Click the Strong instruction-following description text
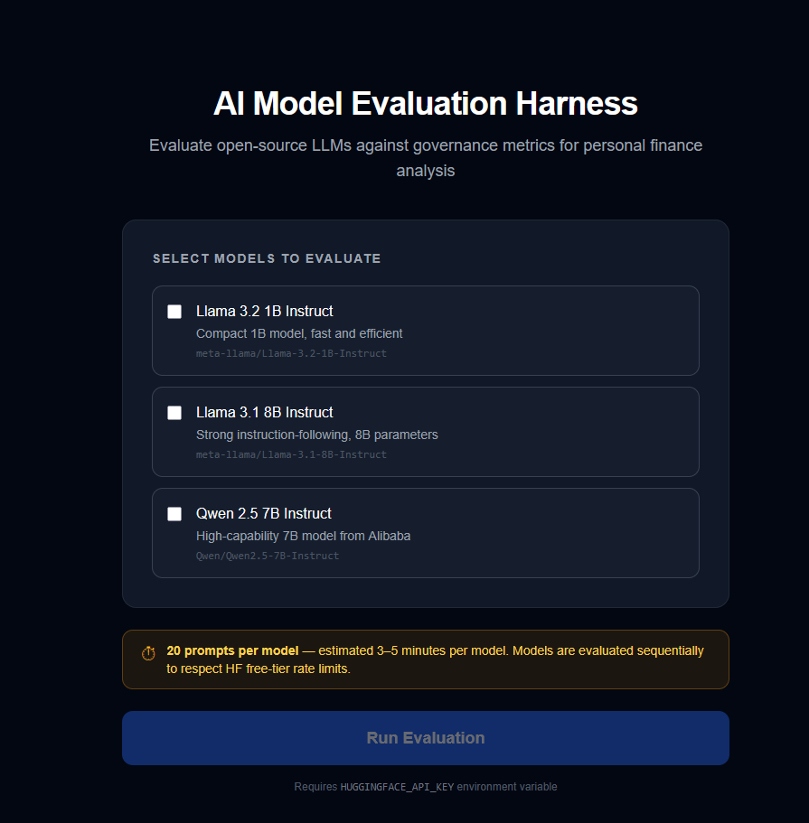 click(x=317, y=435)
